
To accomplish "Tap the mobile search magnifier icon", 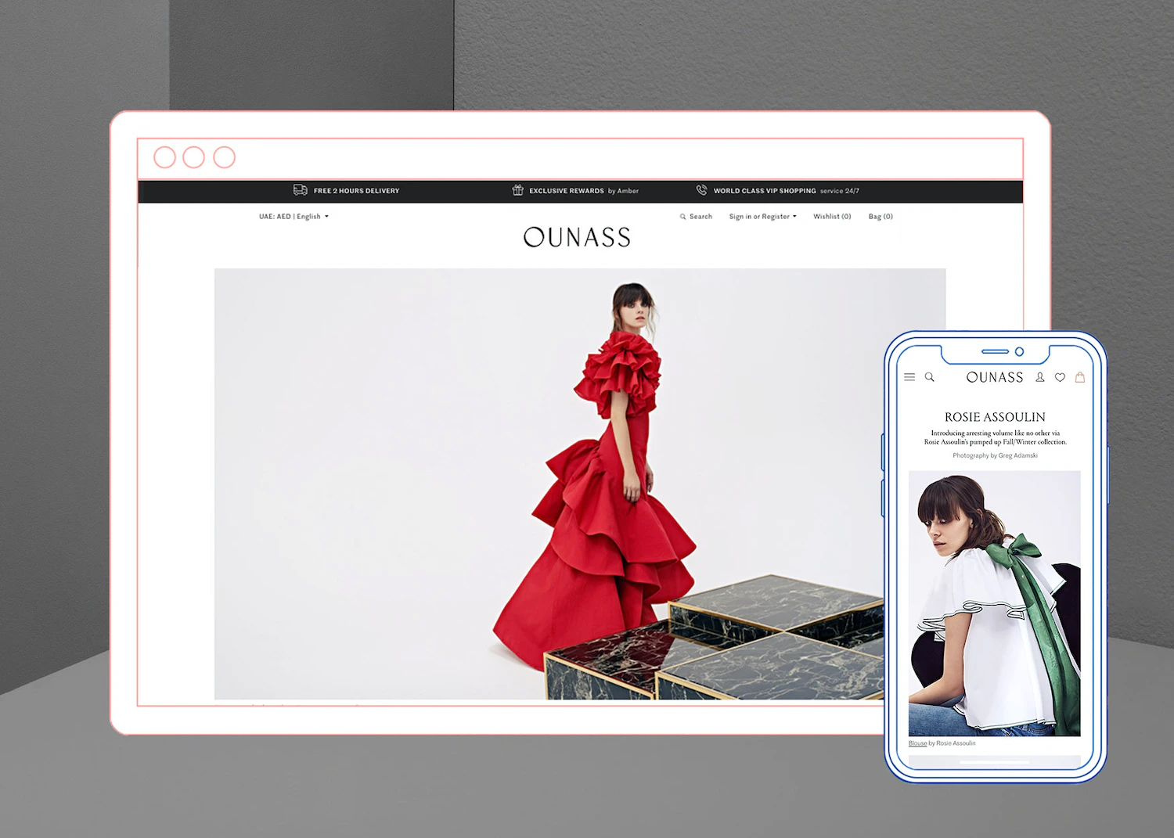I will [x=930, y=377].
